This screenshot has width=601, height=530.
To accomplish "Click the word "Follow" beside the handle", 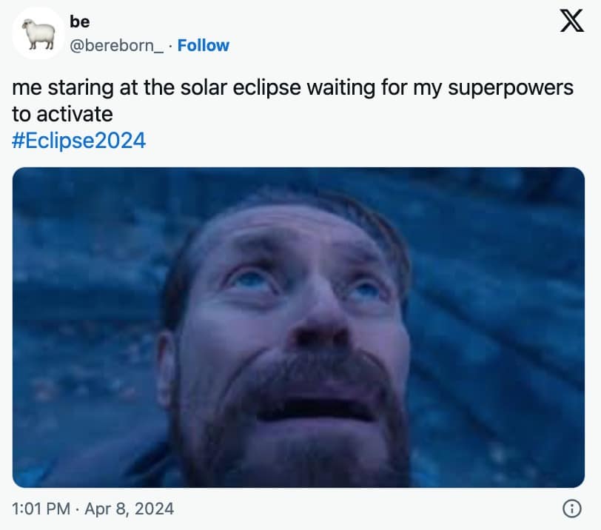I will [x=204, y=45].
